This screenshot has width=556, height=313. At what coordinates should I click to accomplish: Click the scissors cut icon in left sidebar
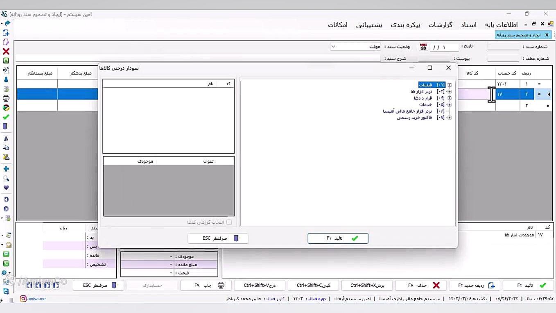pyautogui.click(x=6, y=138)
